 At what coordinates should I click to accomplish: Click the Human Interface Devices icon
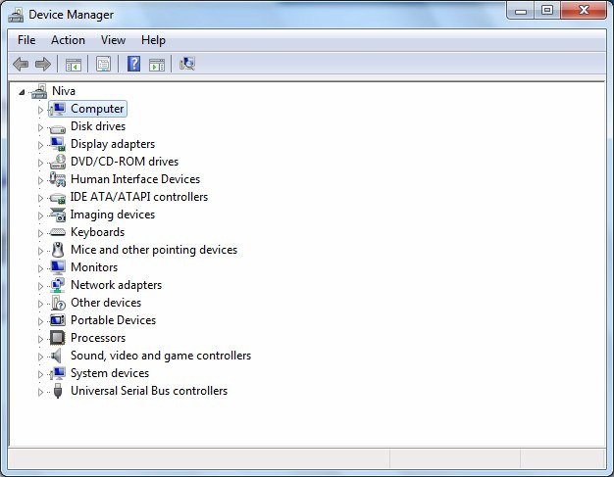click(x=58, y=179)
